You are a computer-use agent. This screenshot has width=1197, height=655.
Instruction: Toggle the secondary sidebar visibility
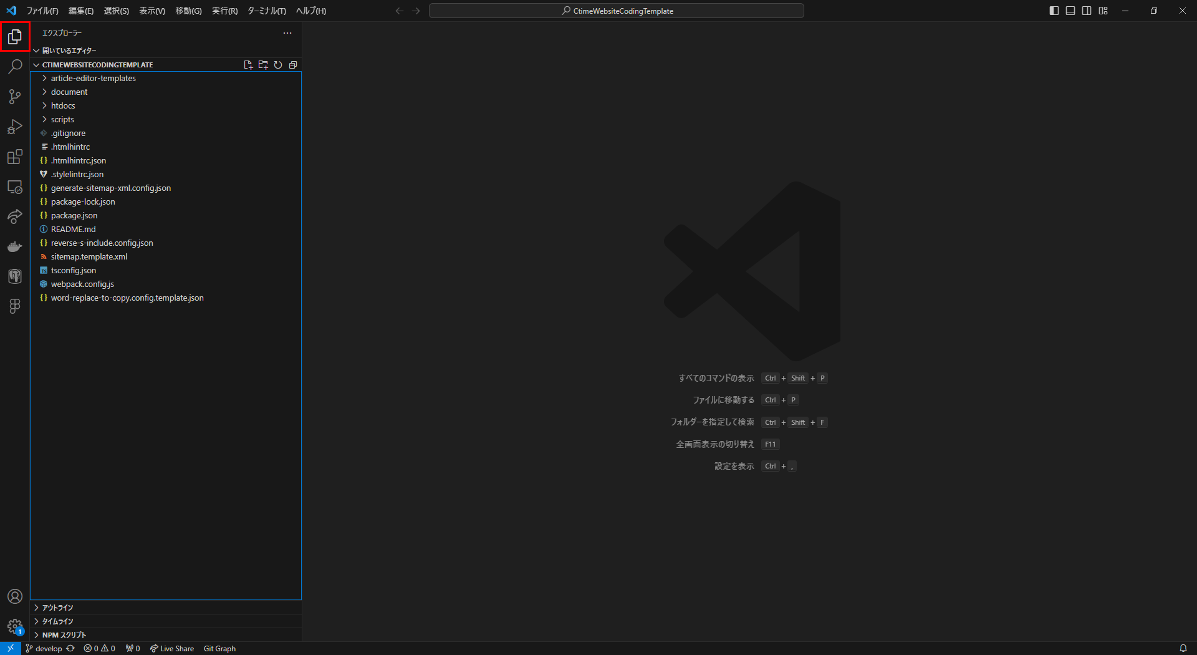pyautogui.click(x=1087, y=11)
